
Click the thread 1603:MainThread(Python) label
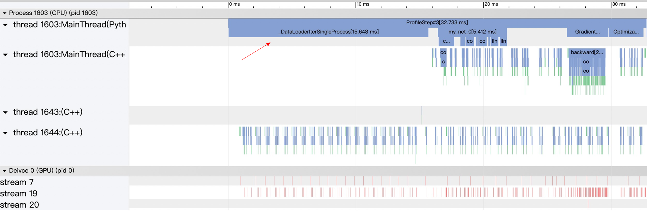(x=69, y=25)
